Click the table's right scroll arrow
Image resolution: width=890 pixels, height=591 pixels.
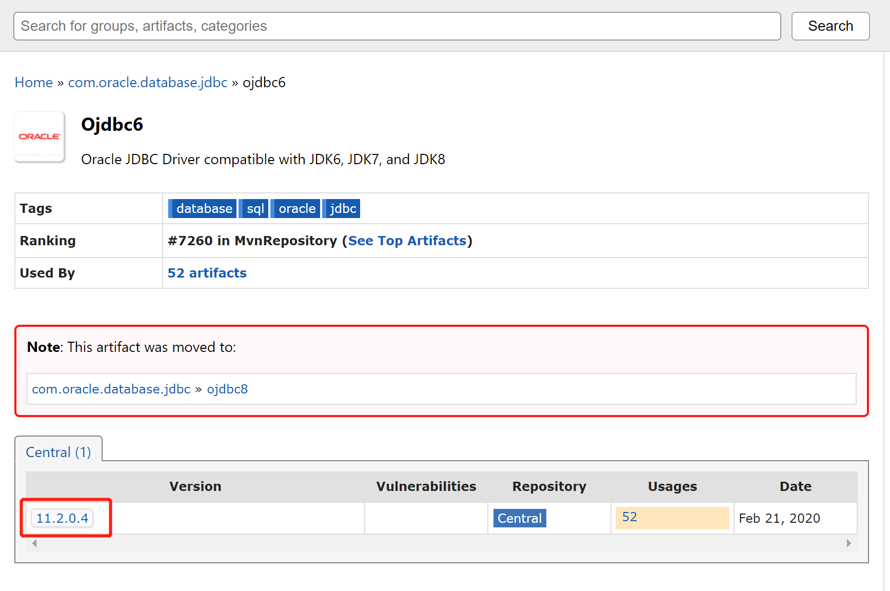[849, 543]
